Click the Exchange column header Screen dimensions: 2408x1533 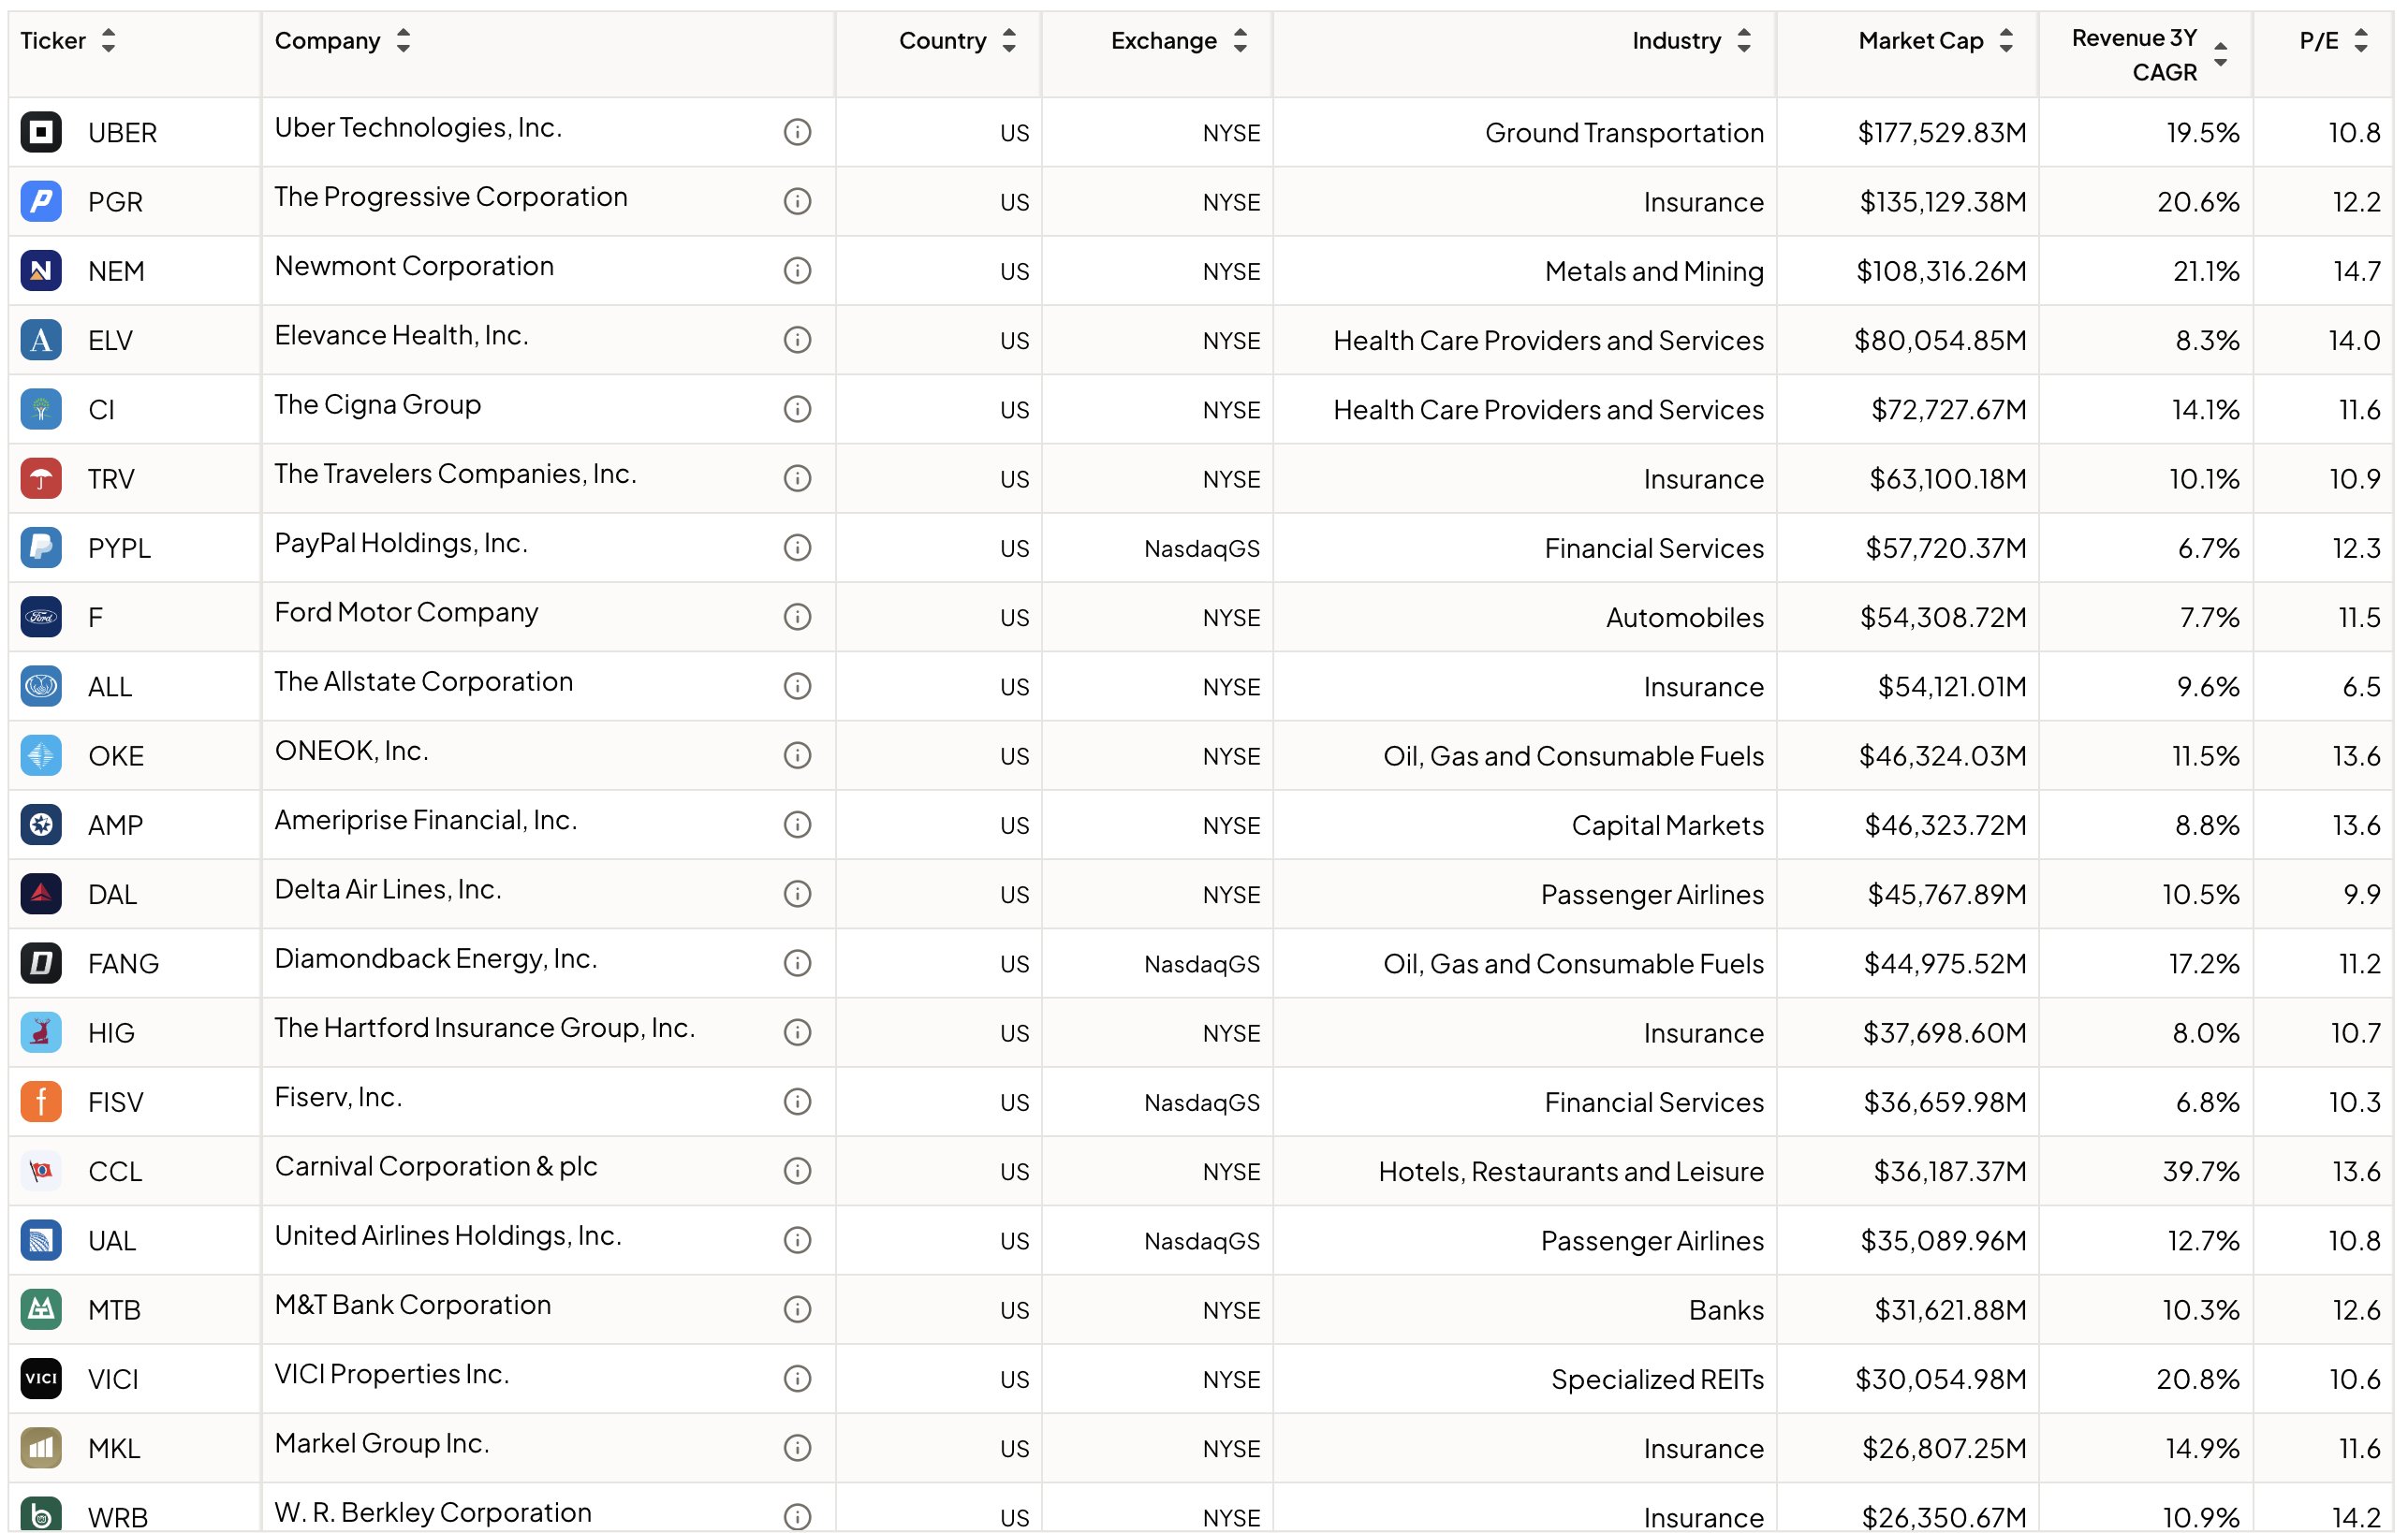coord(1164,41)
